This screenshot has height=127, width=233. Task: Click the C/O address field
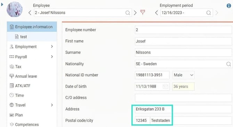(x=183, y=98)
